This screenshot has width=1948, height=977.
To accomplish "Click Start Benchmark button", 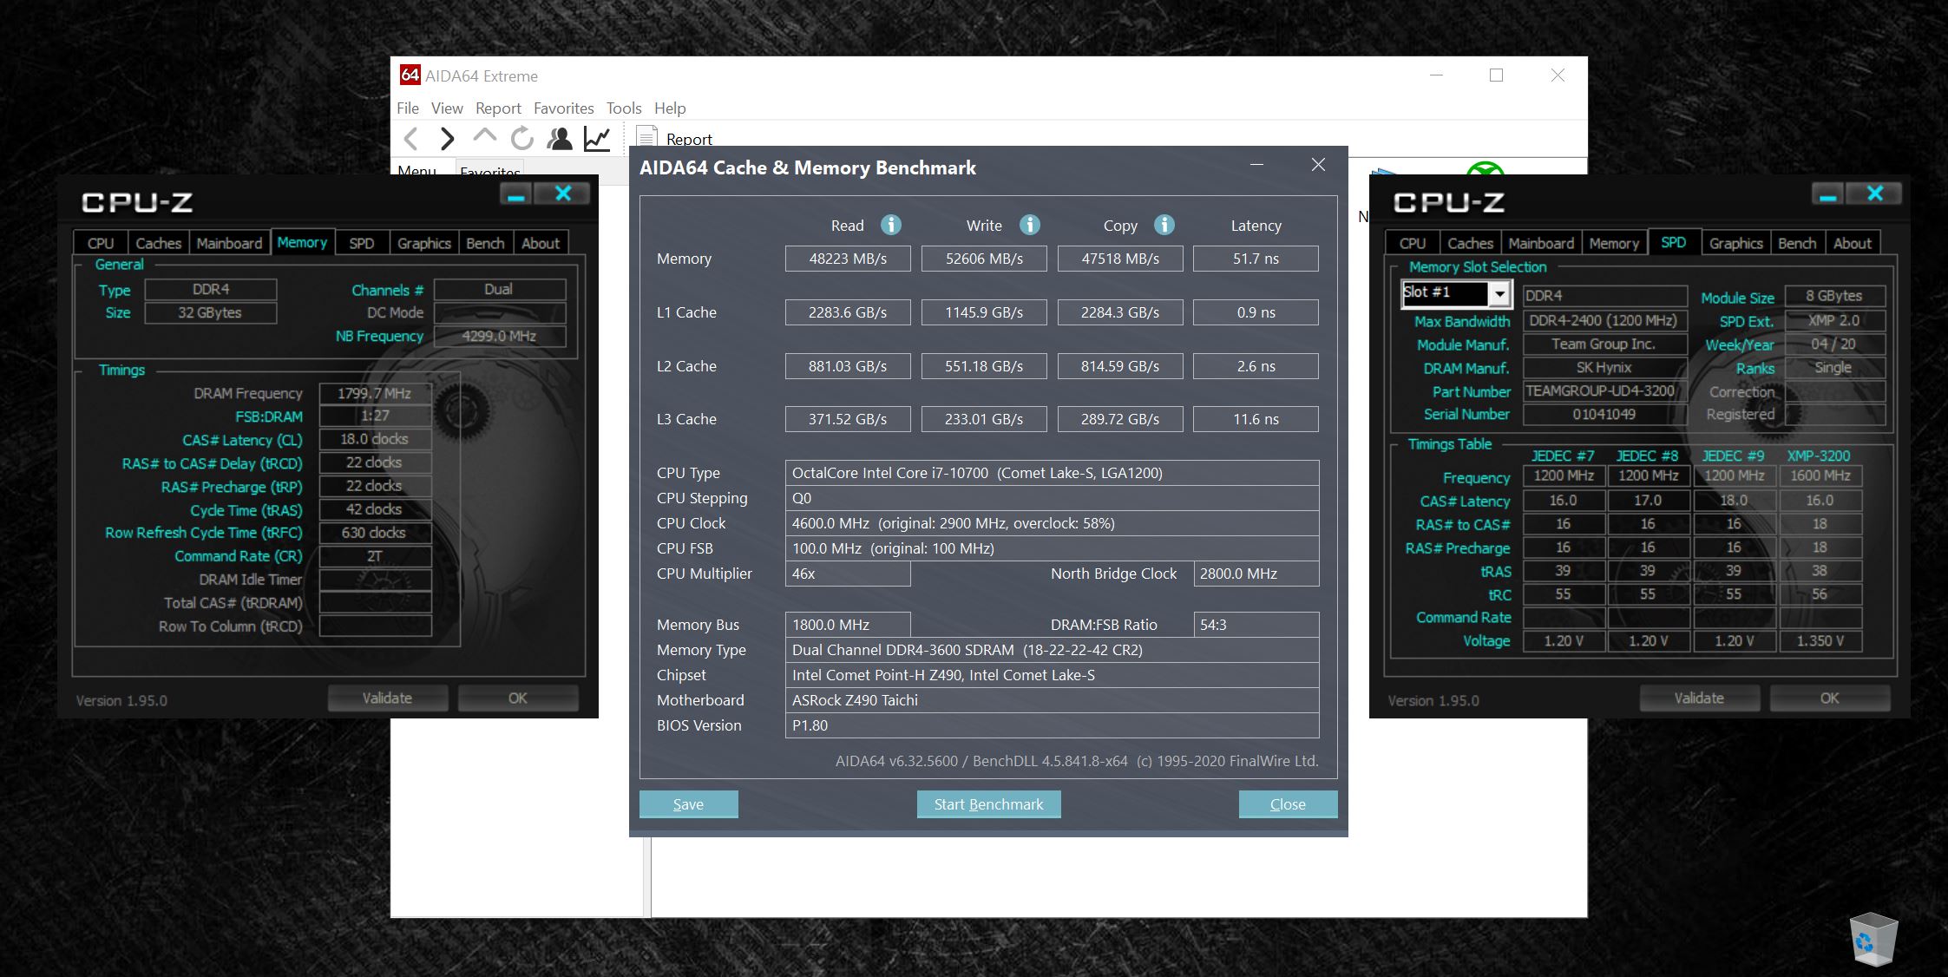I will (989, 804).
